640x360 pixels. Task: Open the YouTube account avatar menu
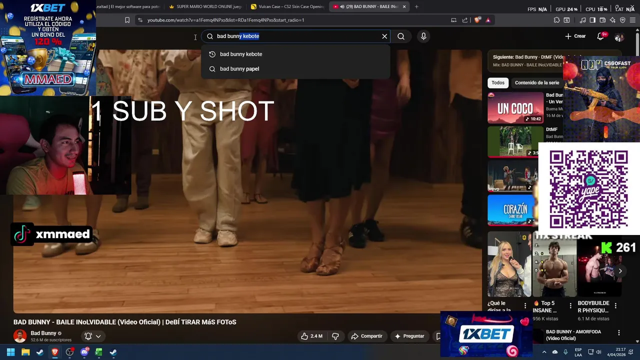pyautogui.click(x=619, y=36)
